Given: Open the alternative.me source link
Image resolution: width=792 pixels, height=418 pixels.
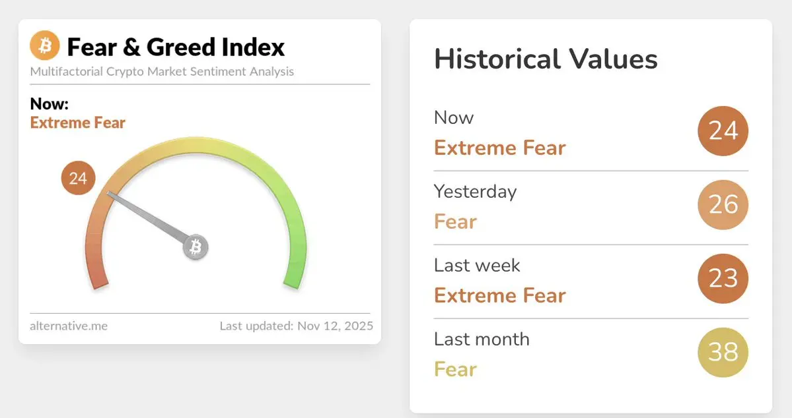Looking at the screenshot, I should pos(69,326).
